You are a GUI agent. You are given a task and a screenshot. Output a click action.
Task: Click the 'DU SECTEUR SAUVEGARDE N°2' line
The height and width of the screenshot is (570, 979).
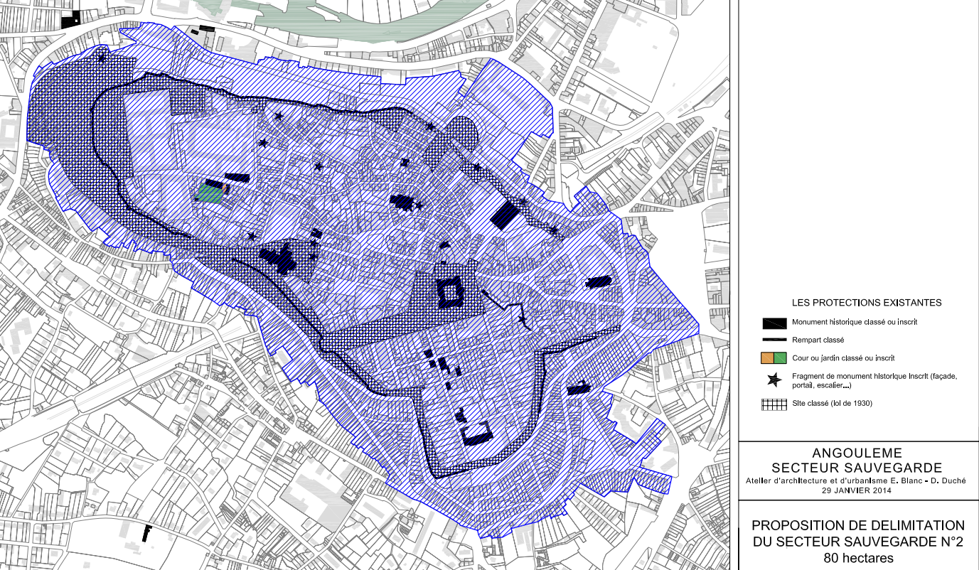click(858, 542)
